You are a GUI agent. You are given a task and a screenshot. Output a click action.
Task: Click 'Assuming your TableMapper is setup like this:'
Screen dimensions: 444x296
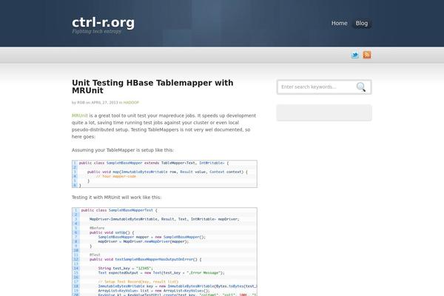point(123,150)
